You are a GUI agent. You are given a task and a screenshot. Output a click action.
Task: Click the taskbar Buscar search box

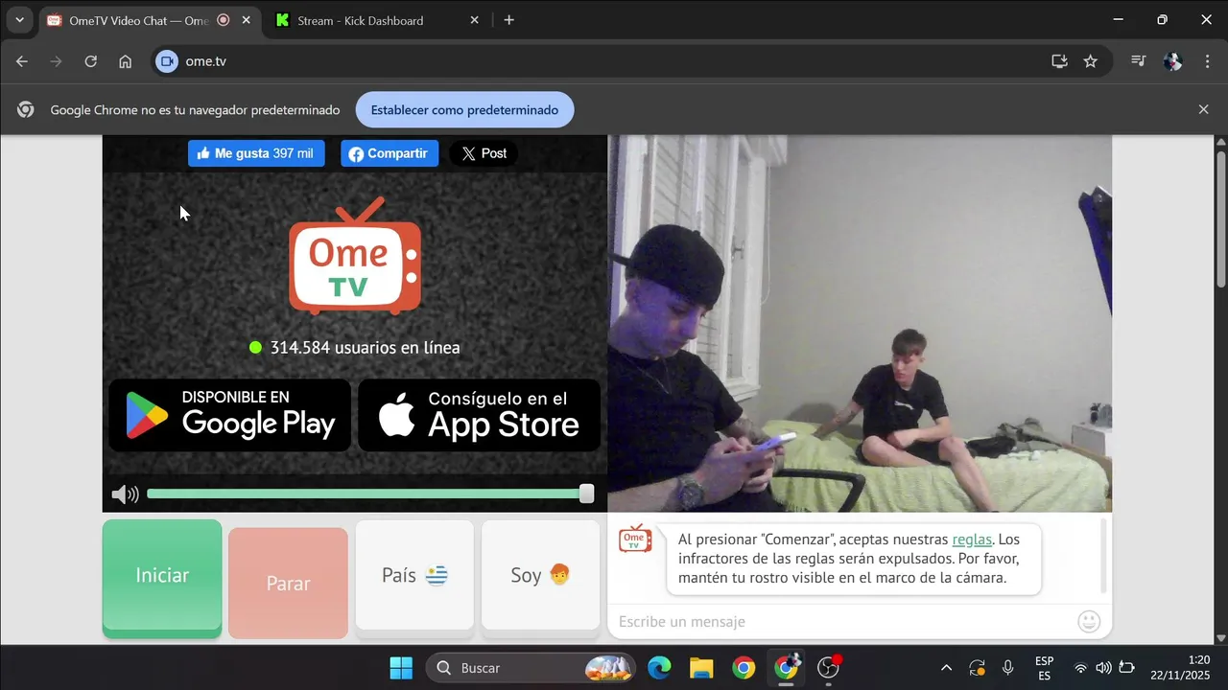point(531,668)
